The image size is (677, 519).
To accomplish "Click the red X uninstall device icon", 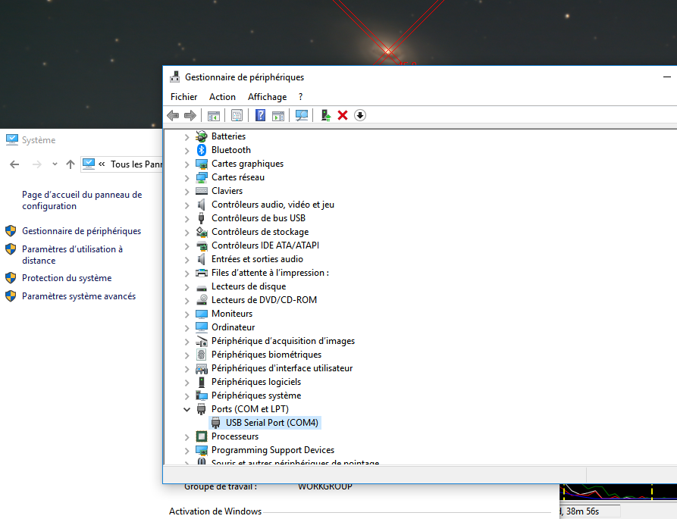I will [343, 115].
